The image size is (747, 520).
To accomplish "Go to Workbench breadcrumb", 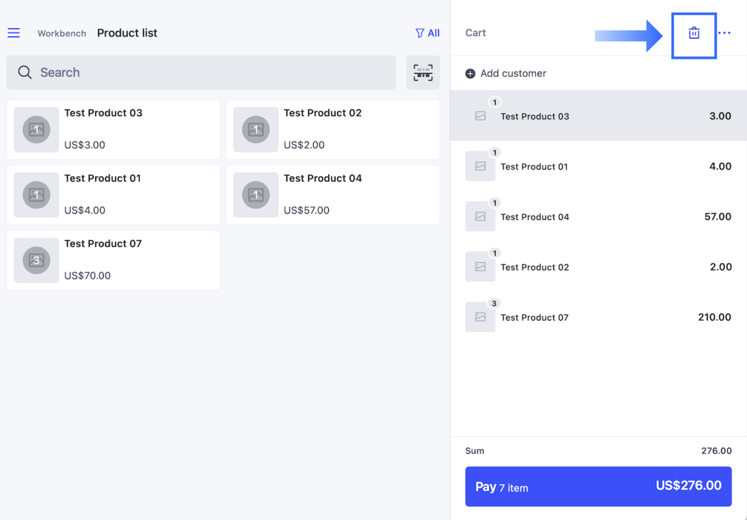I will tap(62, 33).
